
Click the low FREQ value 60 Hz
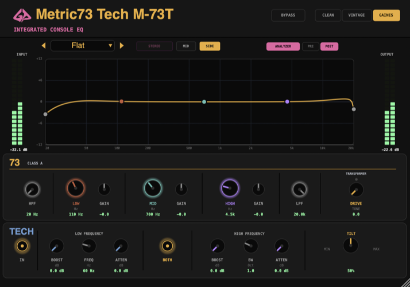[x=88, y=271]
